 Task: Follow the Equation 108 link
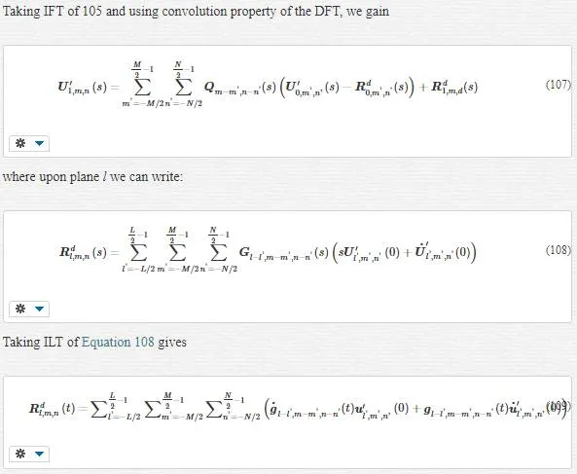(x=118, y=342)
